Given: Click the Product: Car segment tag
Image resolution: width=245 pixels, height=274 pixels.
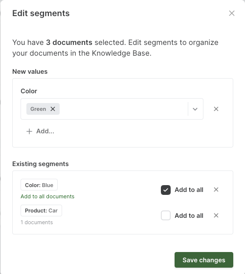Looking at the screenshot, I should tap(41, 211).
